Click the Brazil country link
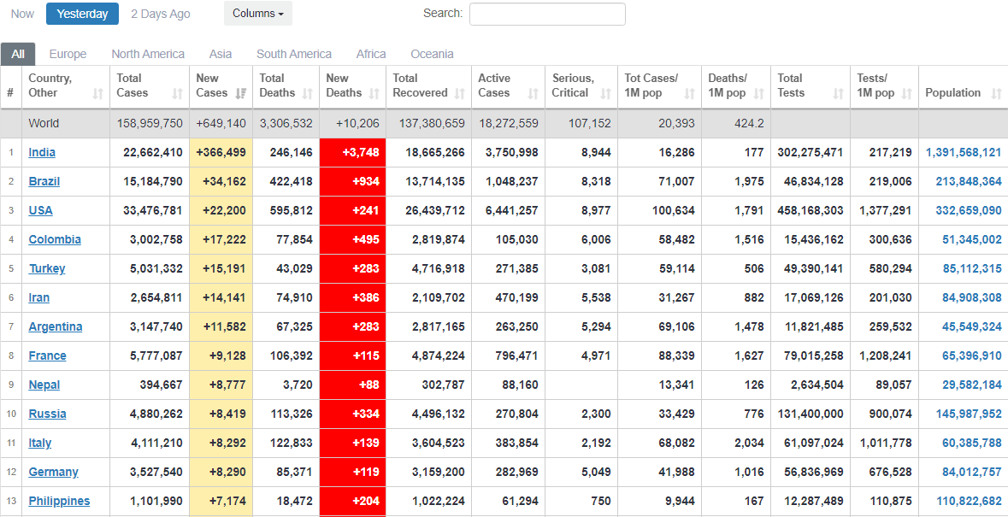The height and width of the screenshot is (517, 1008). 44,181
